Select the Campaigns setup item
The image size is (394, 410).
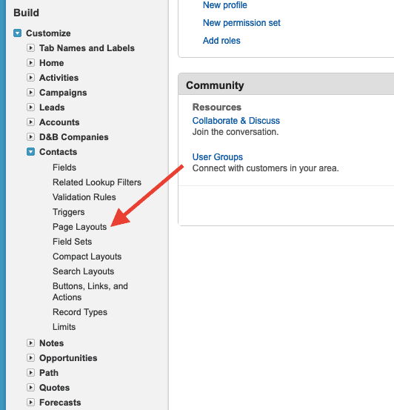(x=63, y=93)
